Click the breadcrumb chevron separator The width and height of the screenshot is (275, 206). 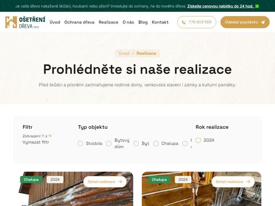(133, 53)
